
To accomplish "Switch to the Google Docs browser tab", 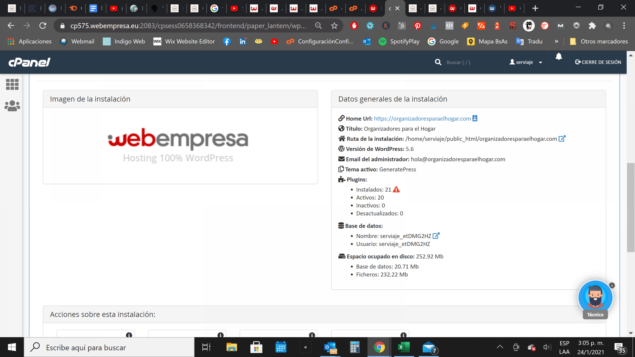I will pyautogui.click(x=93, y=8).
